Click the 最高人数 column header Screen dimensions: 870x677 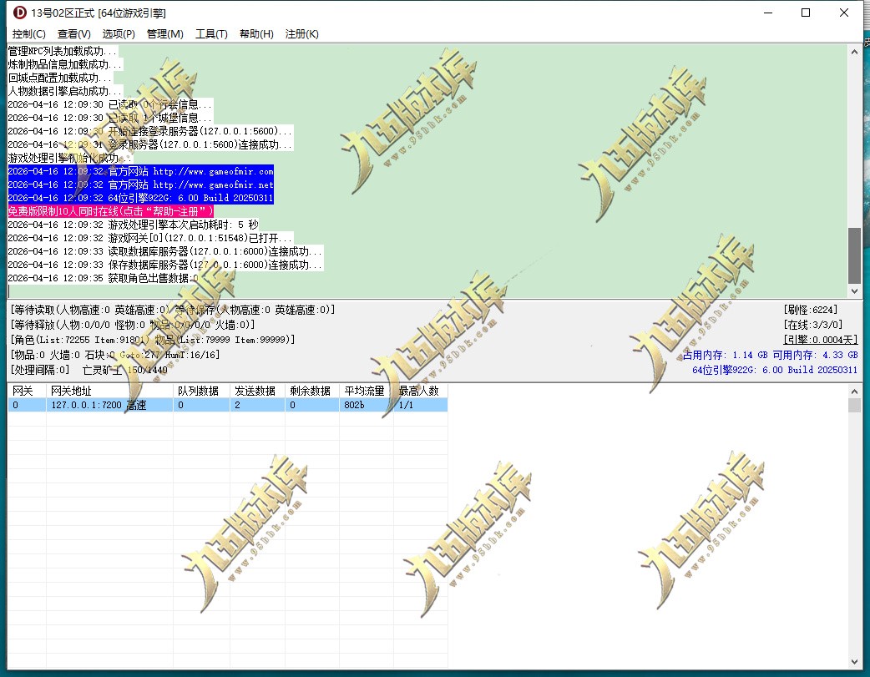click(421, 391)
